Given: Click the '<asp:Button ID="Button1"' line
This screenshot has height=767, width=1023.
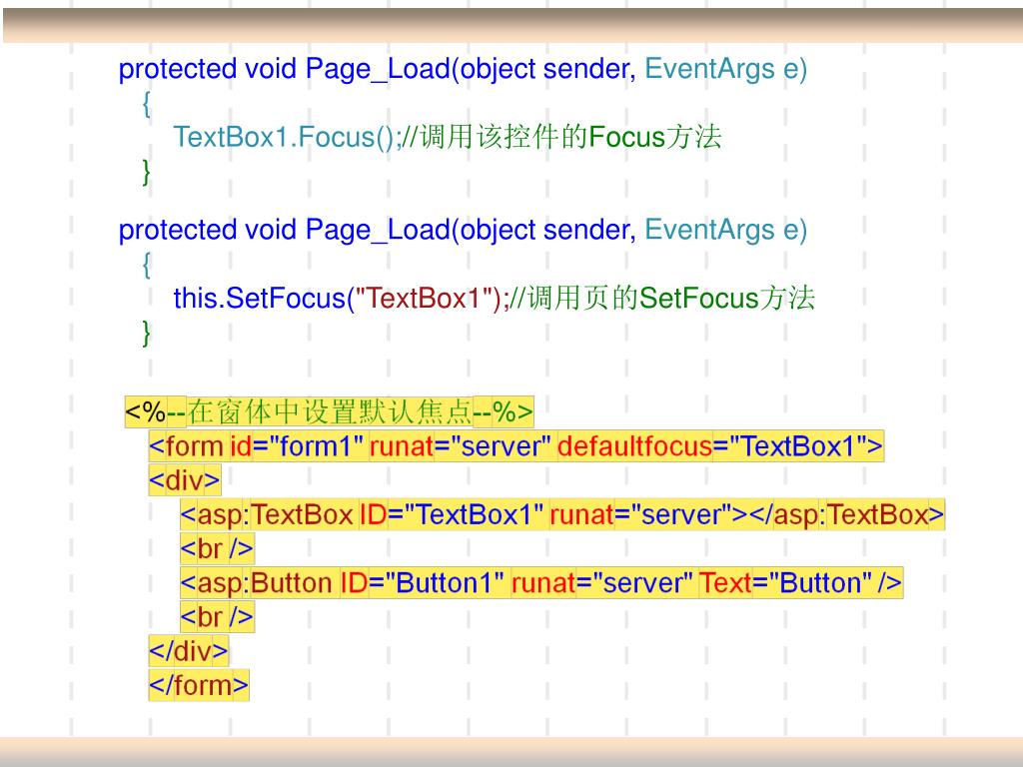Looking at the screenshot, I should [541, 582].
